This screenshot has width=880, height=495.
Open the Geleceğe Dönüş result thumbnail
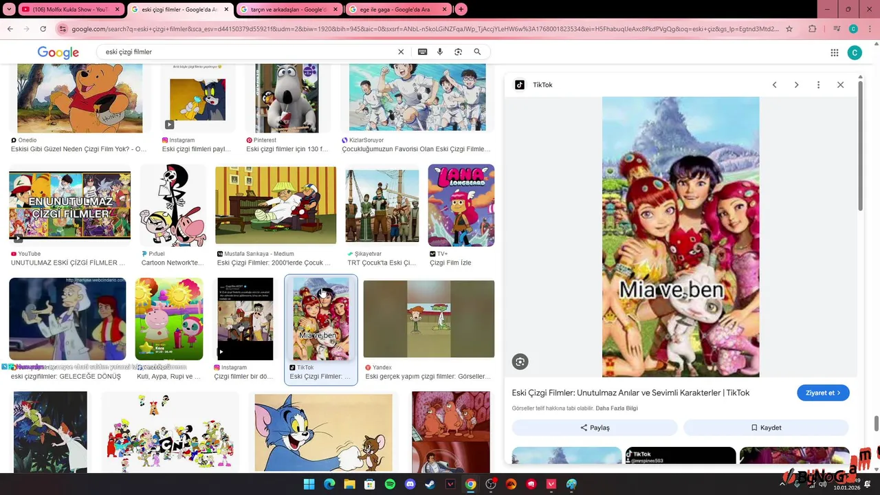pos(67,319)
